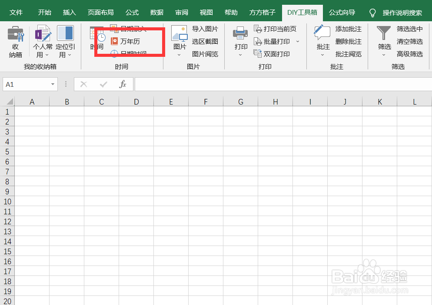Open the 万年历 calendar tool
This screenshot has height=305, width=432.
point(130,41)
